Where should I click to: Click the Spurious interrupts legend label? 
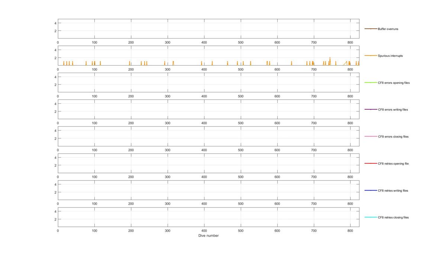pos(390,56)
